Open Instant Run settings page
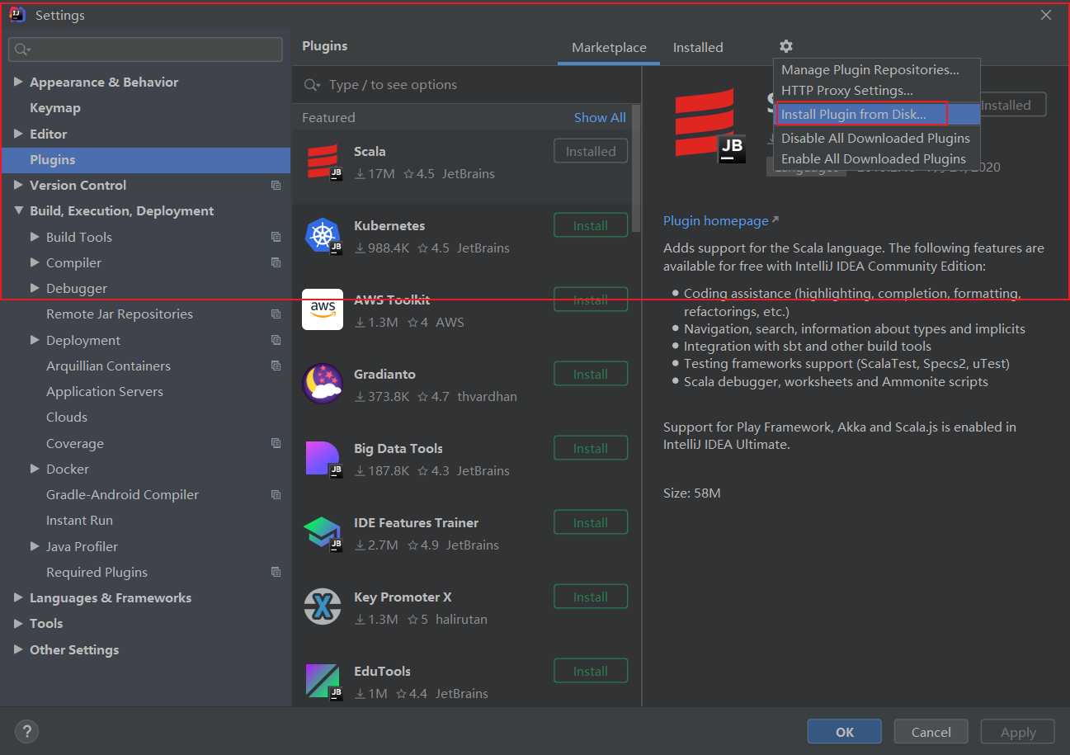Image resolution: width=1070 pixels, height=755 pixels. [79, 521]
